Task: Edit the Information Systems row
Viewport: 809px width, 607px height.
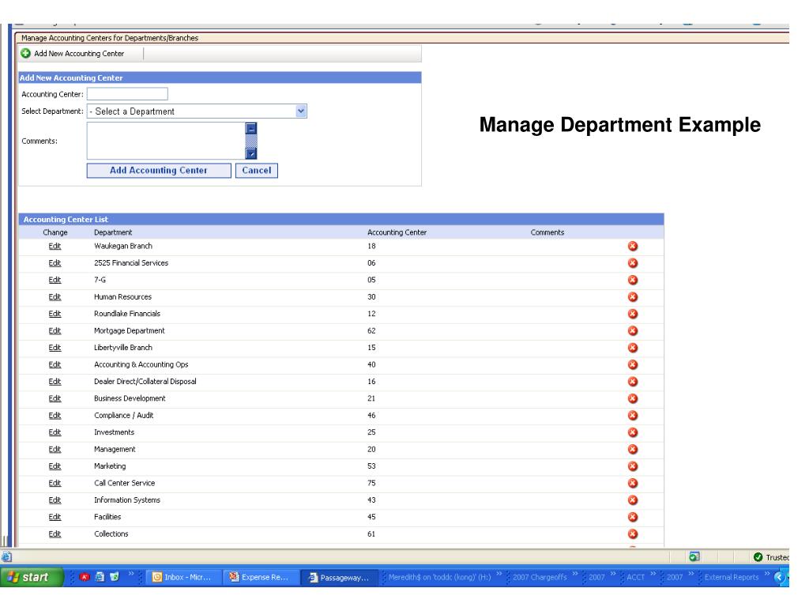Action: (x=55, y=500)
